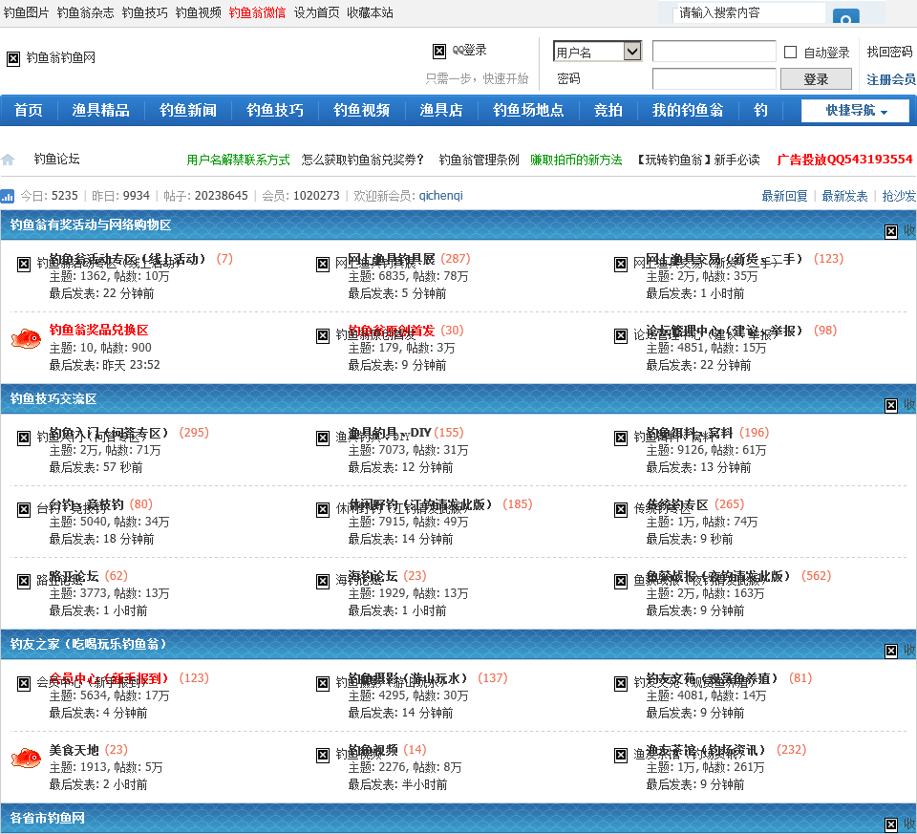917x834 pixels.
Task: Click the 设为首页 top link
Action: 316,12
